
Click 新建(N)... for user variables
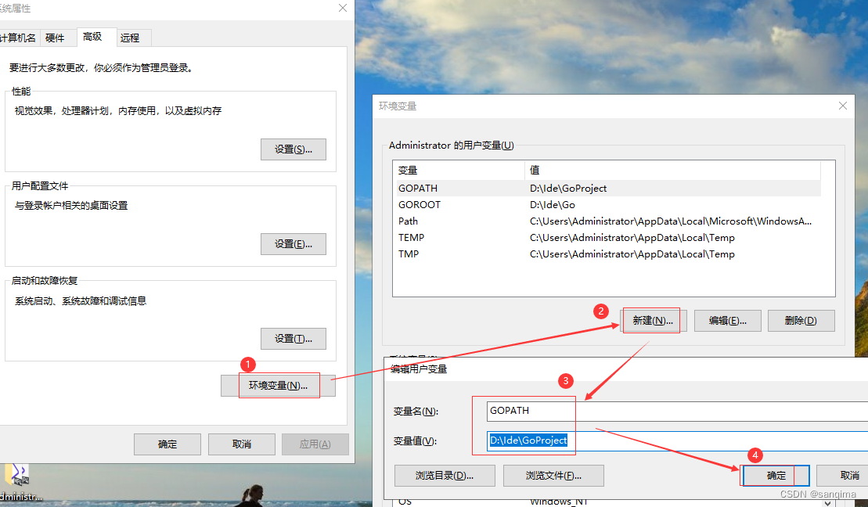pos(653,321)
